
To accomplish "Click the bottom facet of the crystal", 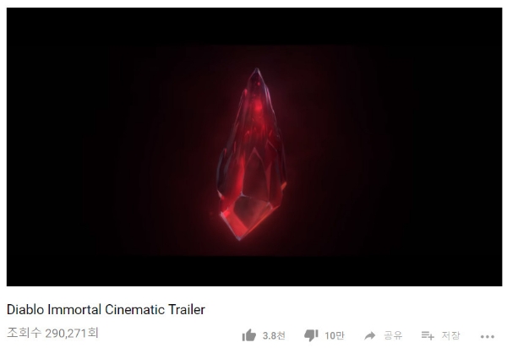I will point(248,215).
